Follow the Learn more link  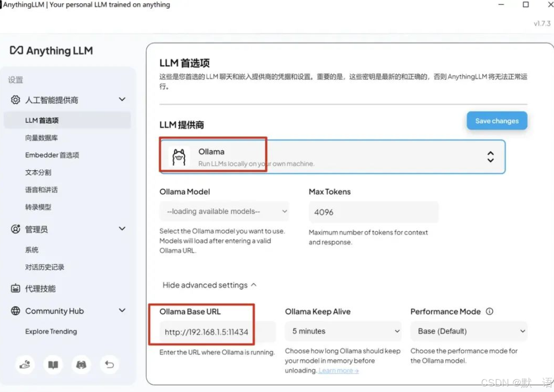338,371
